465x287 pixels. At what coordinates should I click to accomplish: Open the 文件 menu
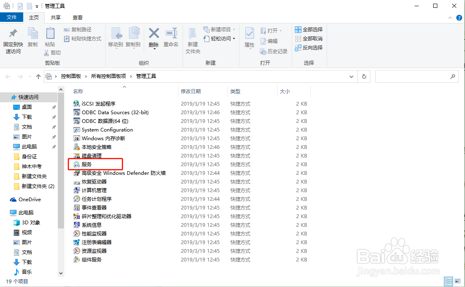pyautogui.click(x=12, y=18)
